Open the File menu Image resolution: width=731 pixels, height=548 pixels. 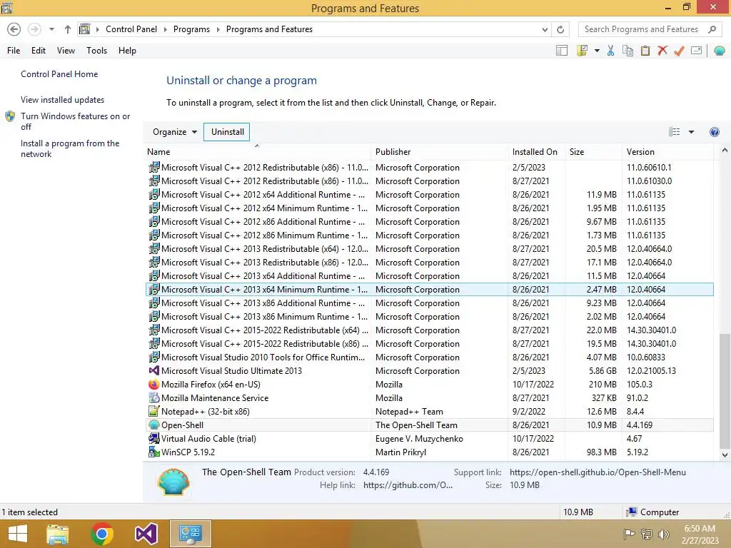pos(14,51)
